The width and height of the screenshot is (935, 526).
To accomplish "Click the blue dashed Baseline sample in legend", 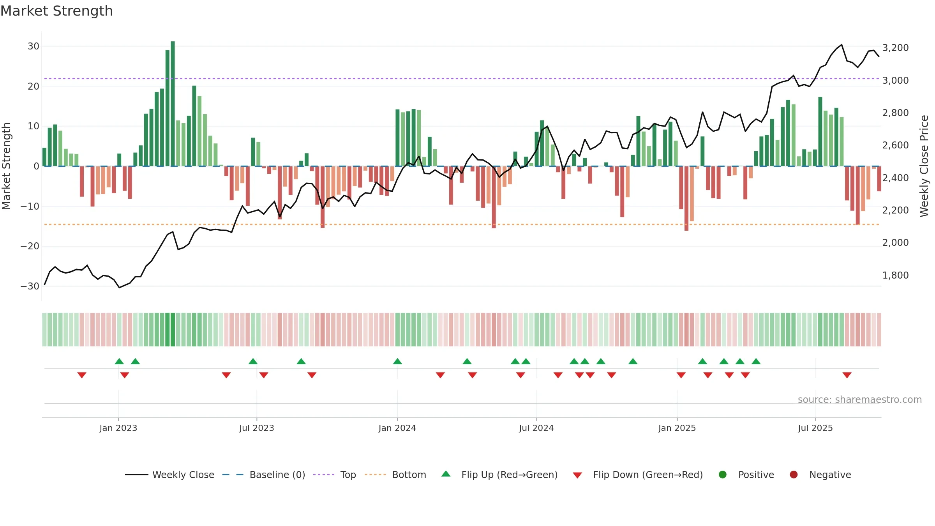I will (233, 475).
